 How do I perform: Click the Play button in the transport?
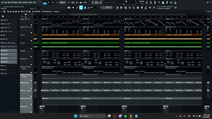49,2
